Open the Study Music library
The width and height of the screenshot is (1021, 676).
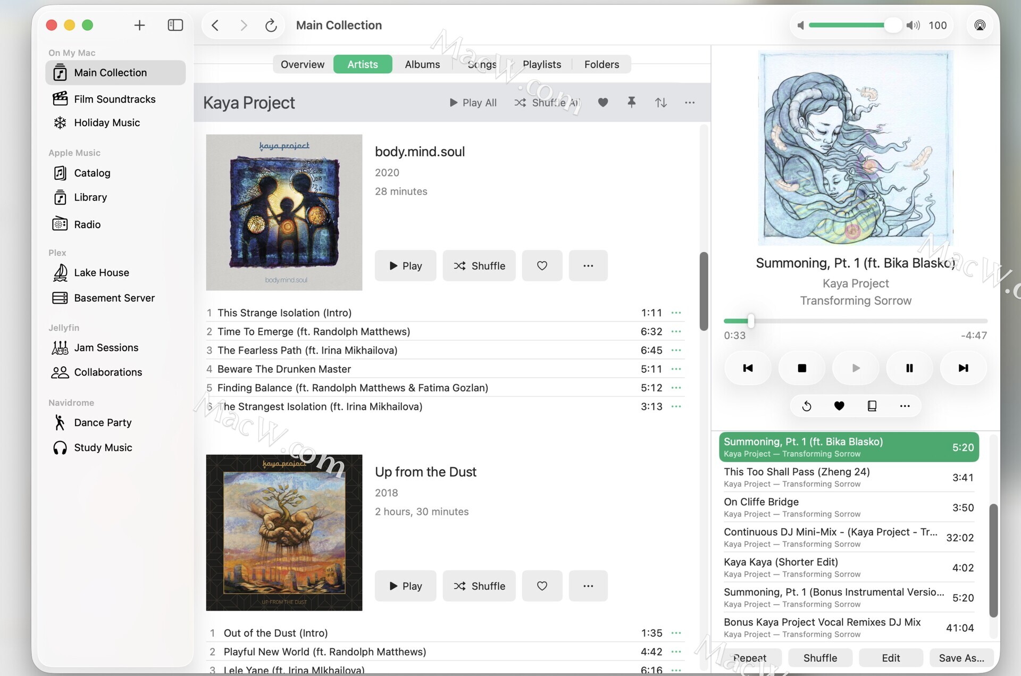point(115,448)
